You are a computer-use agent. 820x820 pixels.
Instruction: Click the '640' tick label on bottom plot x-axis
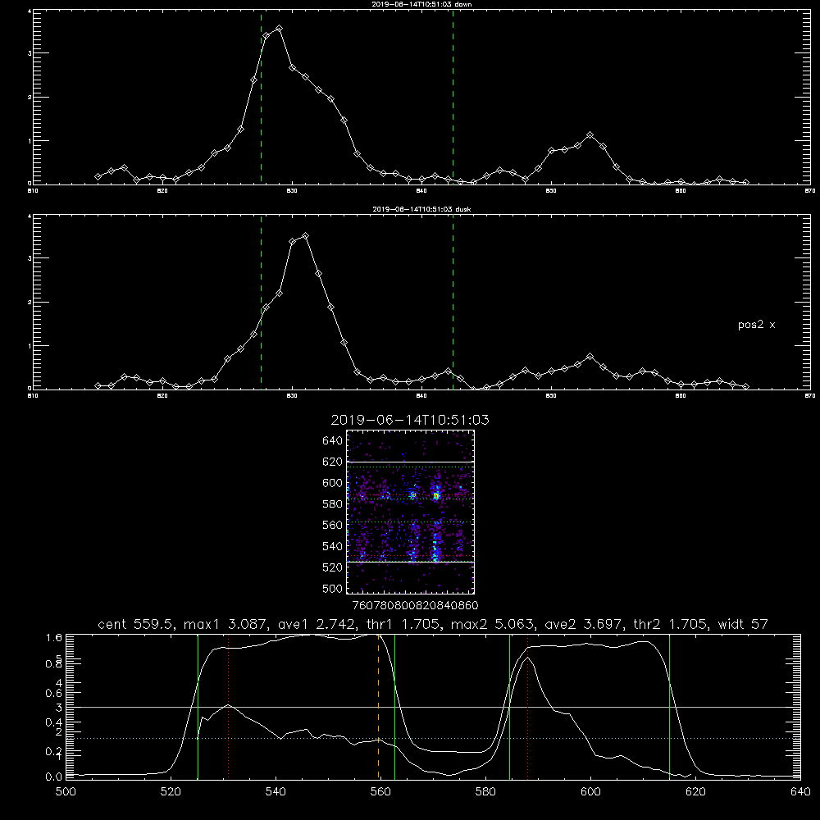tap(800, 792)
